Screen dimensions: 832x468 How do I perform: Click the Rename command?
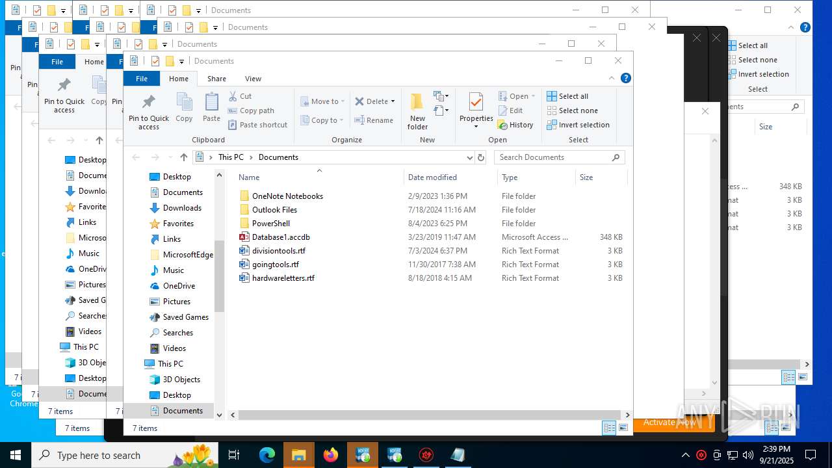pos(374,120)
